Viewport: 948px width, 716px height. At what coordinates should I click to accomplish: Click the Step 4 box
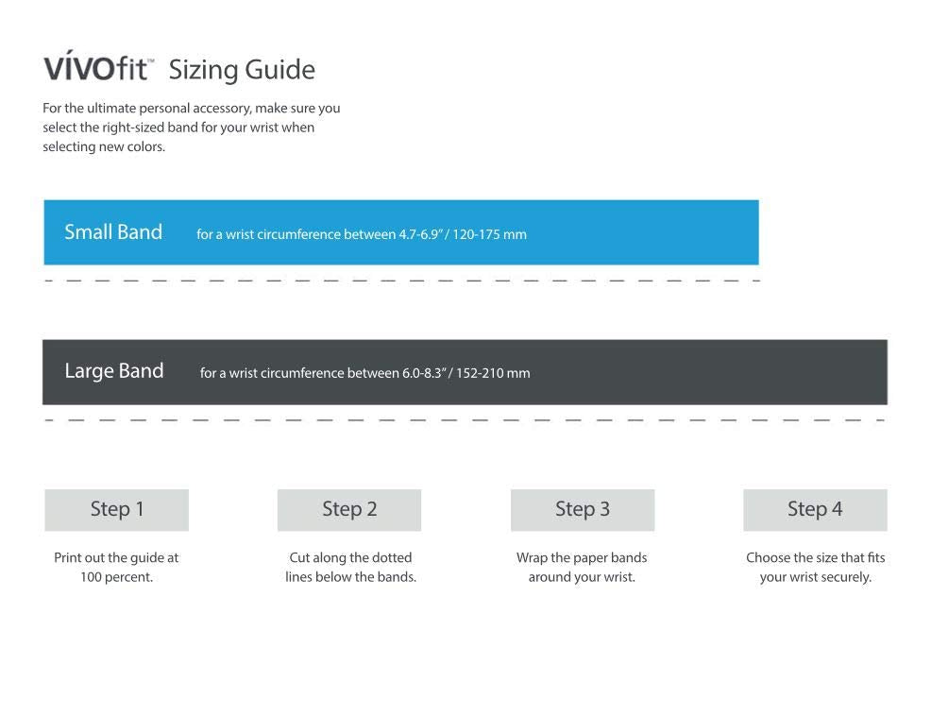point(815,510)
